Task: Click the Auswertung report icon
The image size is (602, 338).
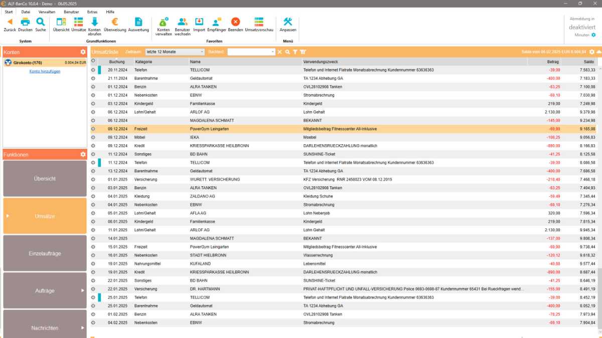Action: (x=138, y=22)
